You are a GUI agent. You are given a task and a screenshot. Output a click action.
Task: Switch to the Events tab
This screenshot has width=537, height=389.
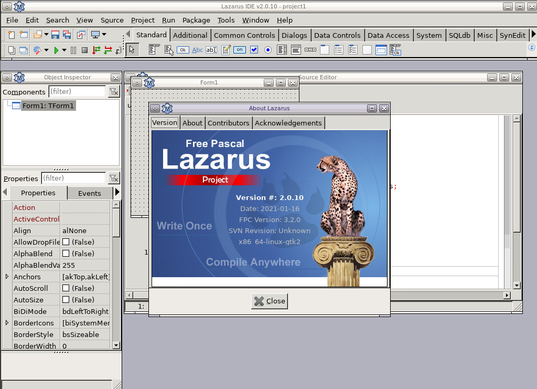coord(90,193)
